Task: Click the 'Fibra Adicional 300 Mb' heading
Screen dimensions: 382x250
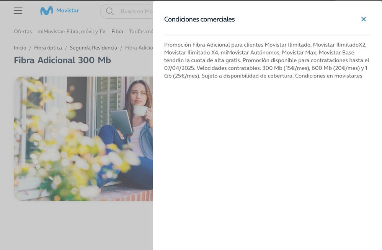Action: (x=62, y=60)
